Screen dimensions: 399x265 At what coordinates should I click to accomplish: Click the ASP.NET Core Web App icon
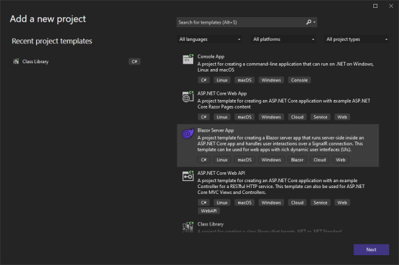pos(187,97)
